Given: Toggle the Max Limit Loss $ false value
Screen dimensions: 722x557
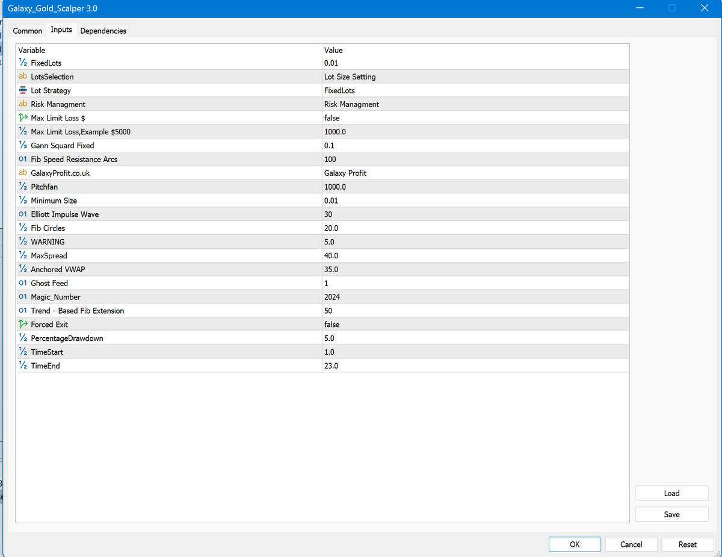Looking at the screenshot, I should click(x=332, y=118).
